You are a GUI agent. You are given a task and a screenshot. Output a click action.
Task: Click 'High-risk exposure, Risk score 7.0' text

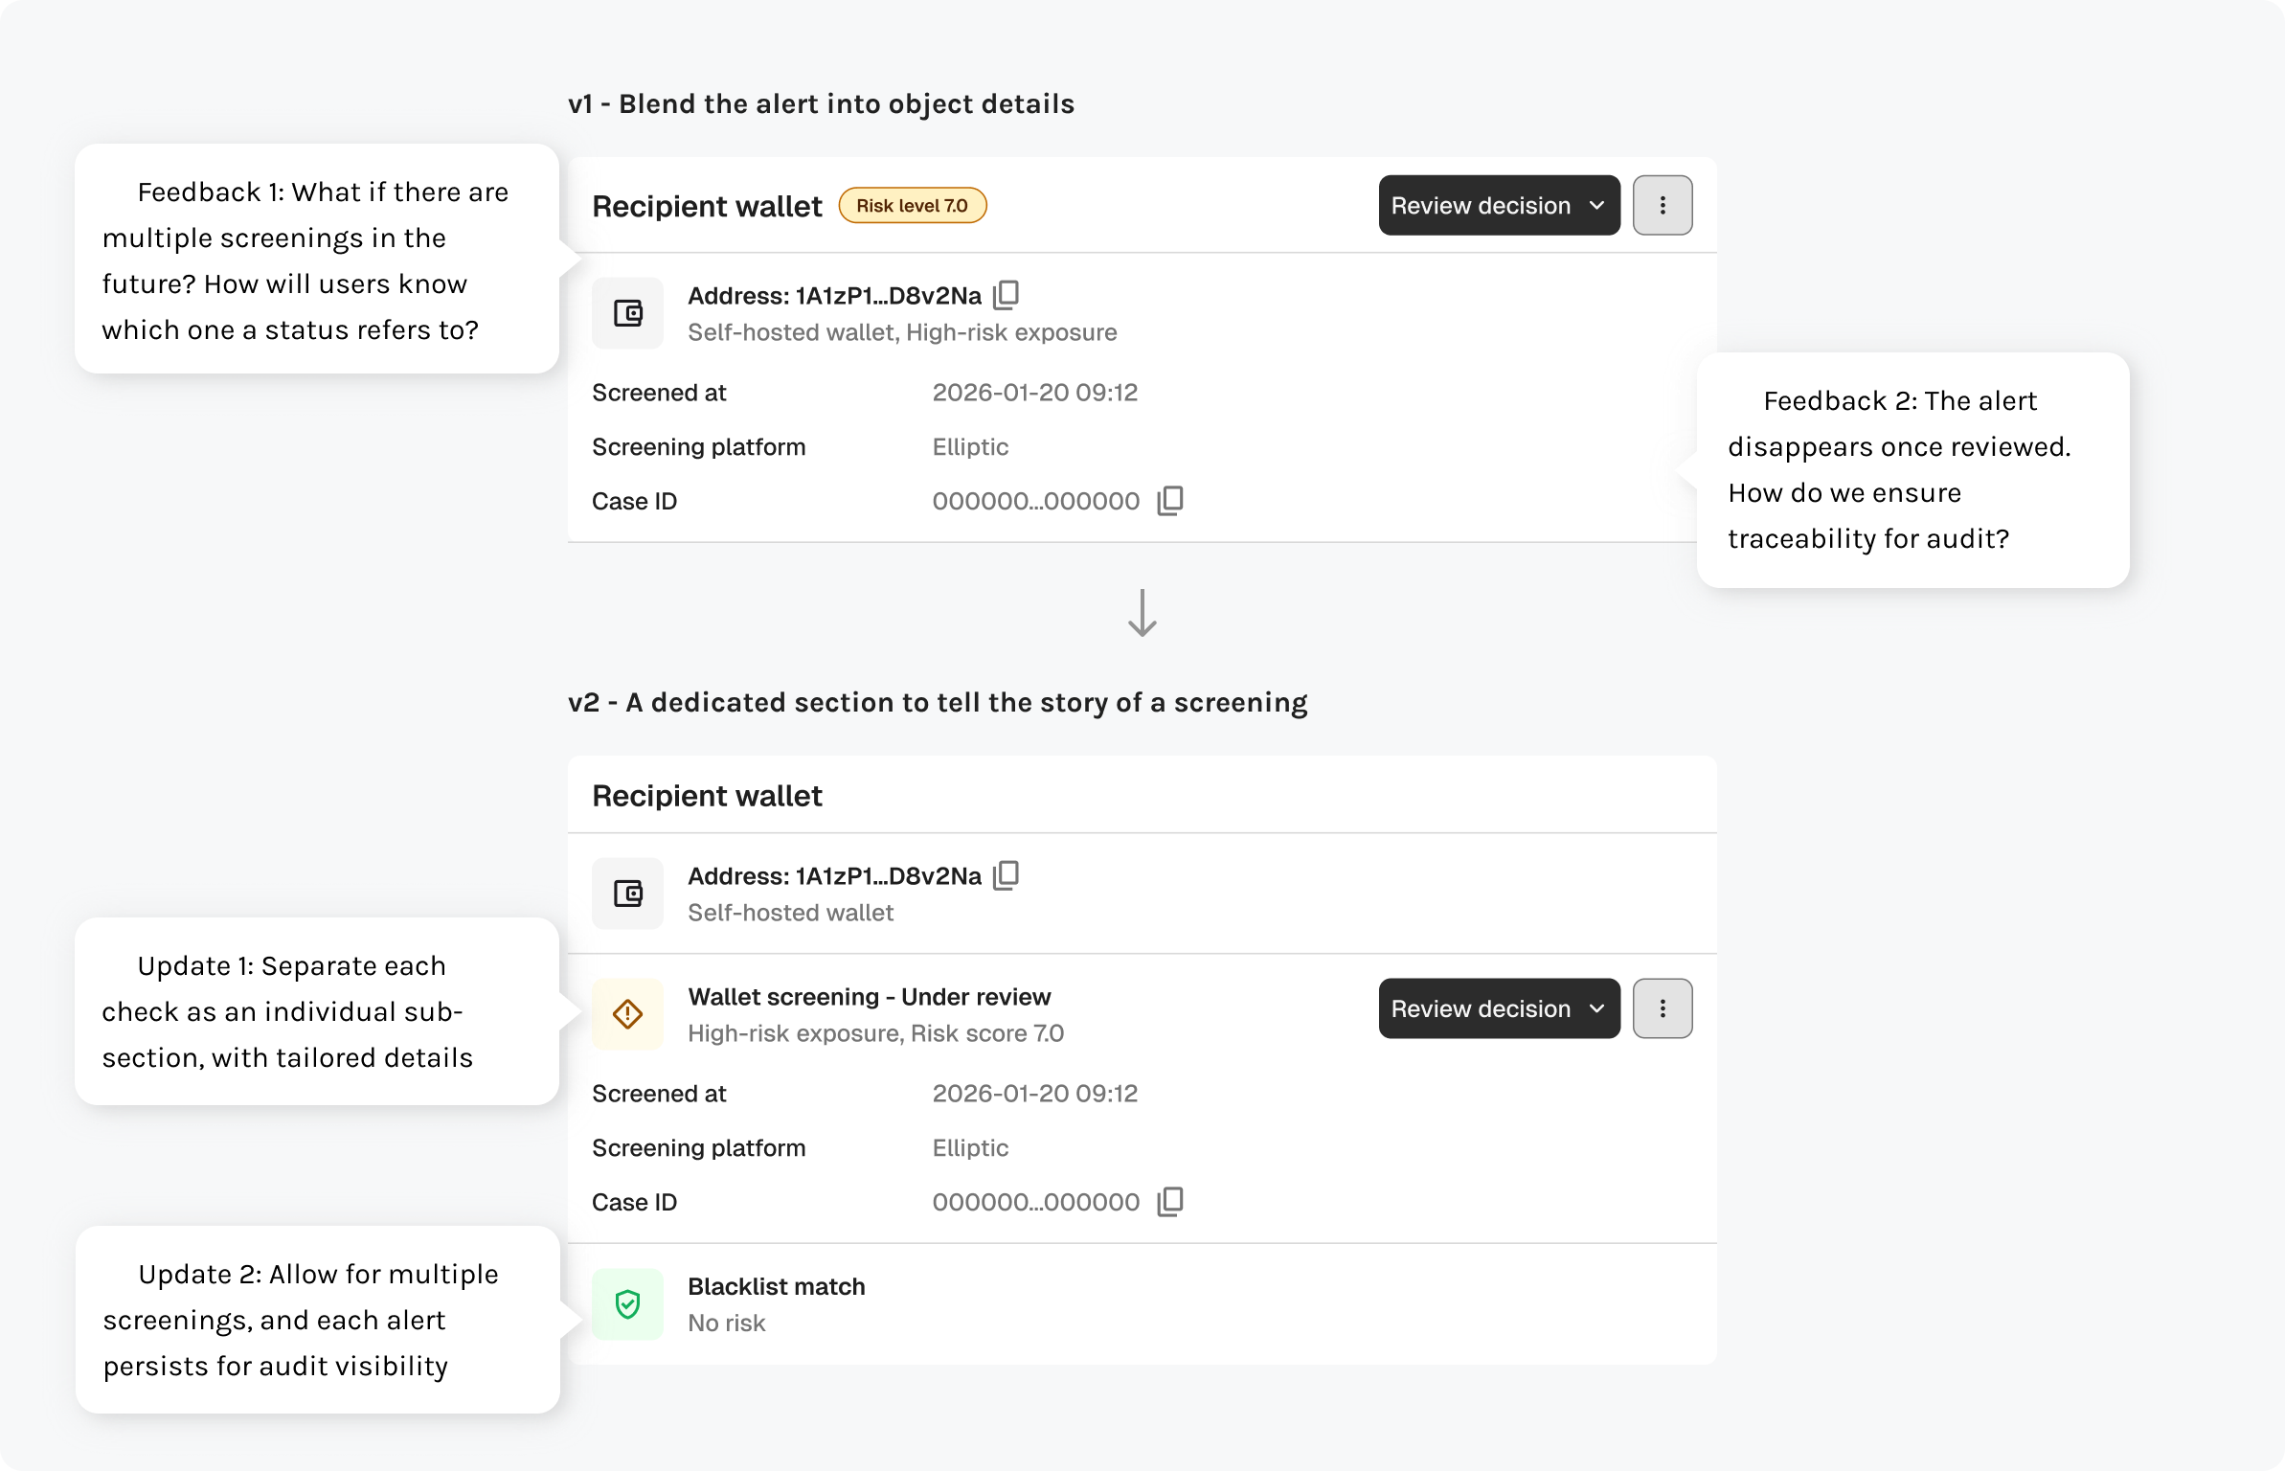click(876, 1033)
